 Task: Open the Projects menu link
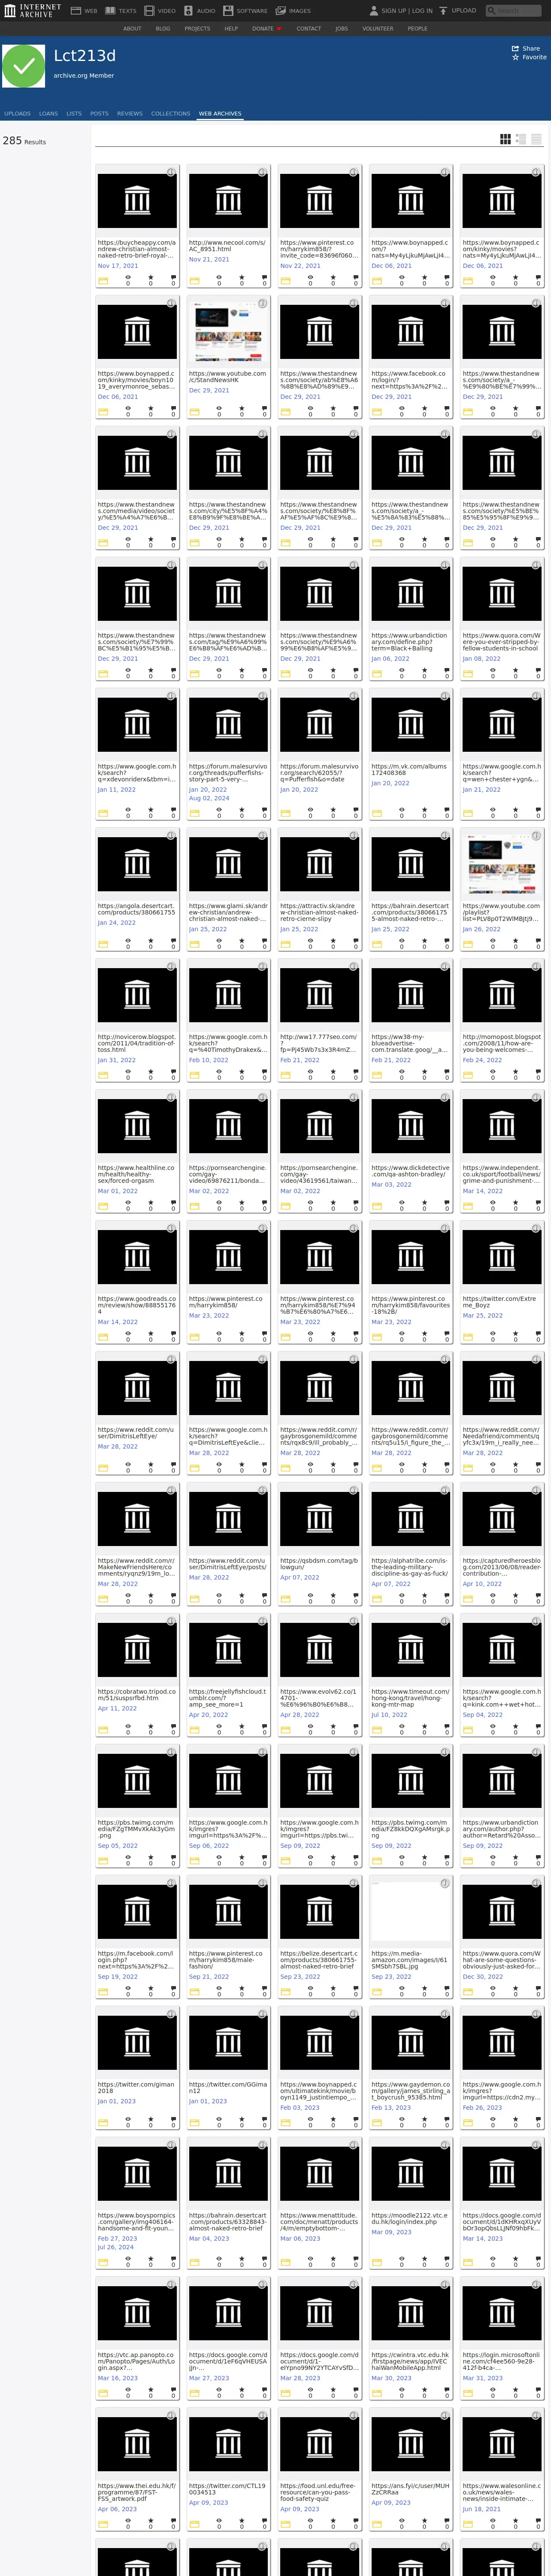pyautogui.click(x=197, y=29)
